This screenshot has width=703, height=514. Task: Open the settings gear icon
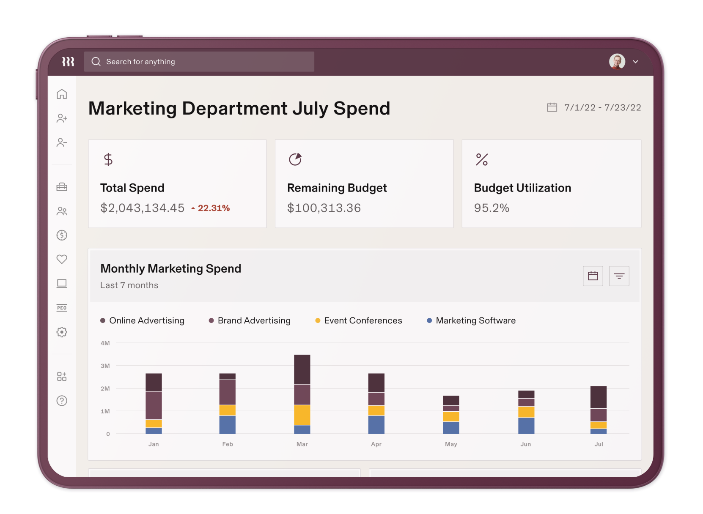coord(62,332)
